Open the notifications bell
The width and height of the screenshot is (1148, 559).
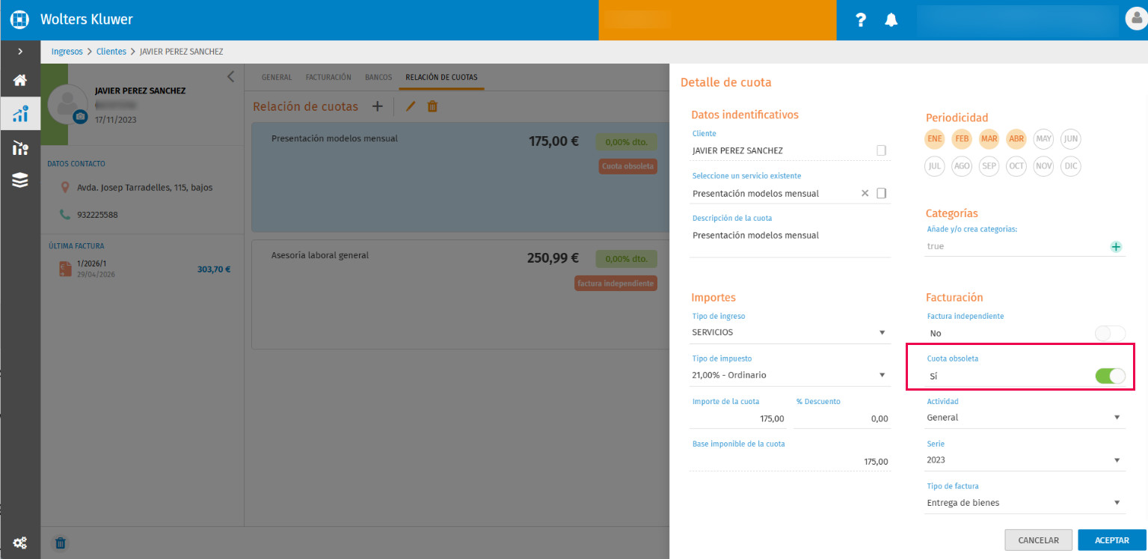891,20
